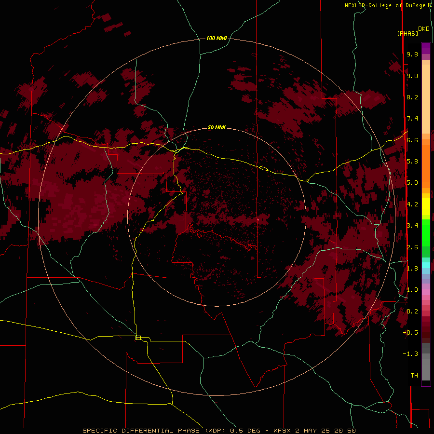
Task: Click the 3.4 value on the color scale
Action: click(x=412, y=226)
